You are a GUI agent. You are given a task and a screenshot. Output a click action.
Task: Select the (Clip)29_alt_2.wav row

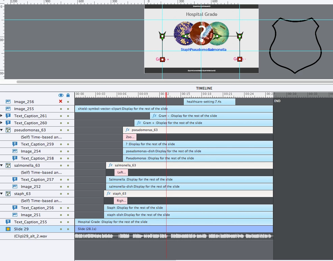[37, 236]
